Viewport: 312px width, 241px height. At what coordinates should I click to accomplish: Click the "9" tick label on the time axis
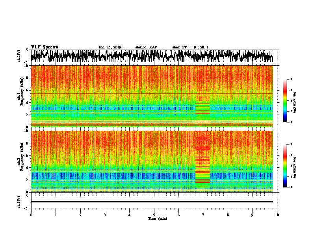(252, 215)
